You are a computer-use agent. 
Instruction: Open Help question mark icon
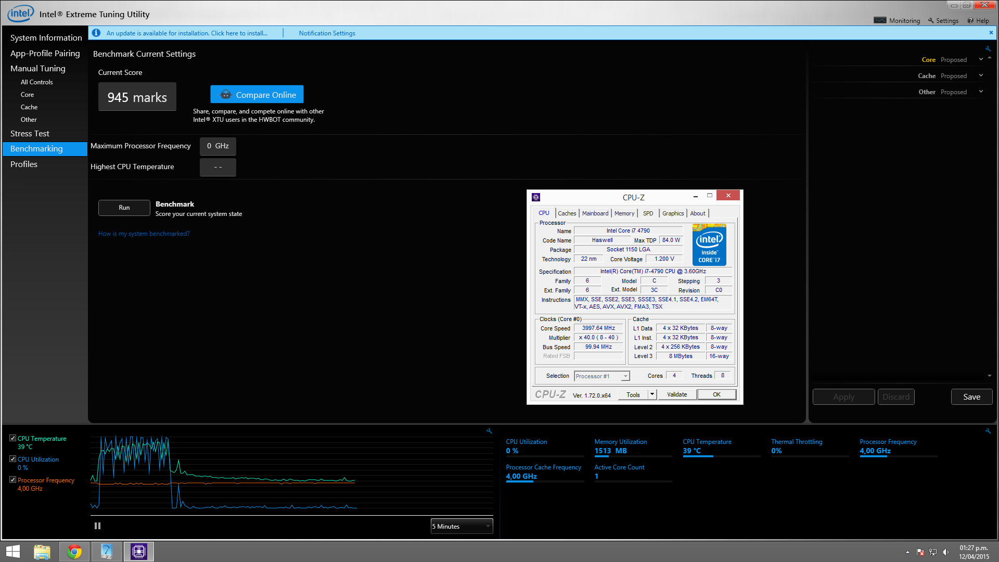coord(970,20)
